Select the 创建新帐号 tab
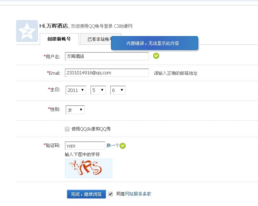 [59, 39]
